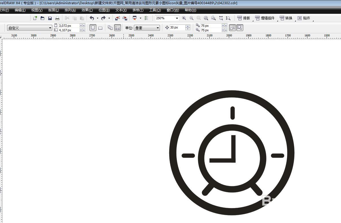Viewport: 341px width, 223px height.
Task: Click the Import icon
Action: tap(117, 18)
